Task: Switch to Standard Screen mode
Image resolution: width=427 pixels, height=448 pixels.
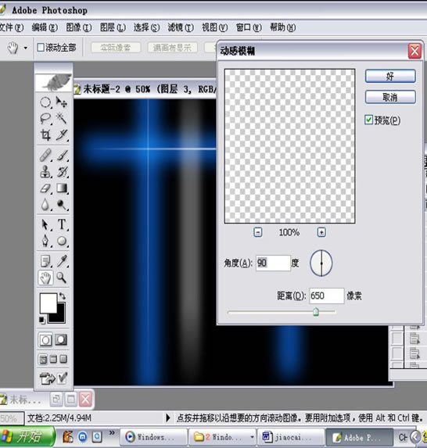Action: [x=43, y=360]
